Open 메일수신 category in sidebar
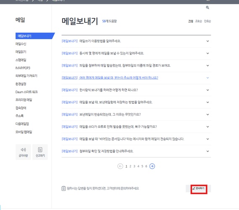 (x=21, y=44)
